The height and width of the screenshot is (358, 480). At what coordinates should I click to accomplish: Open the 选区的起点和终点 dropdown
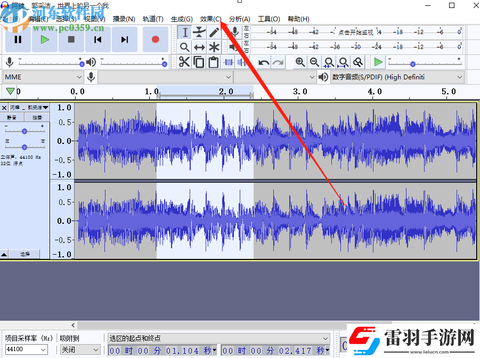(218, 338)
